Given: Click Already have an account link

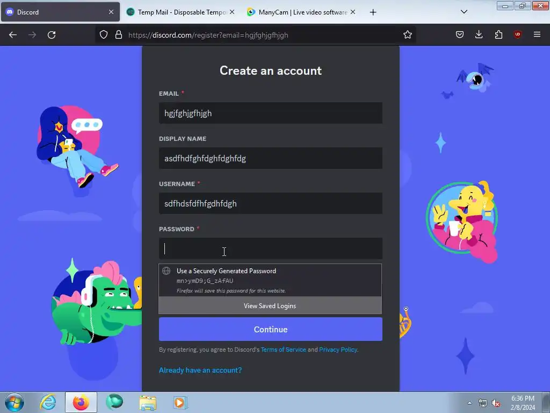Looking at the screenshot, I should tap(200, 370).
